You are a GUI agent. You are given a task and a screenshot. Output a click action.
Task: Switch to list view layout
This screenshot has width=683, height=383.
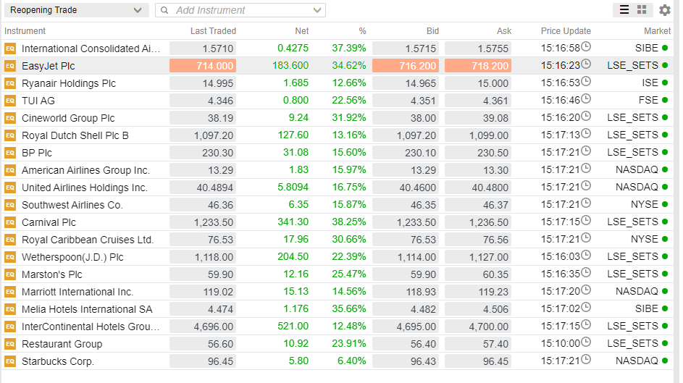click(x=624, y=10)
